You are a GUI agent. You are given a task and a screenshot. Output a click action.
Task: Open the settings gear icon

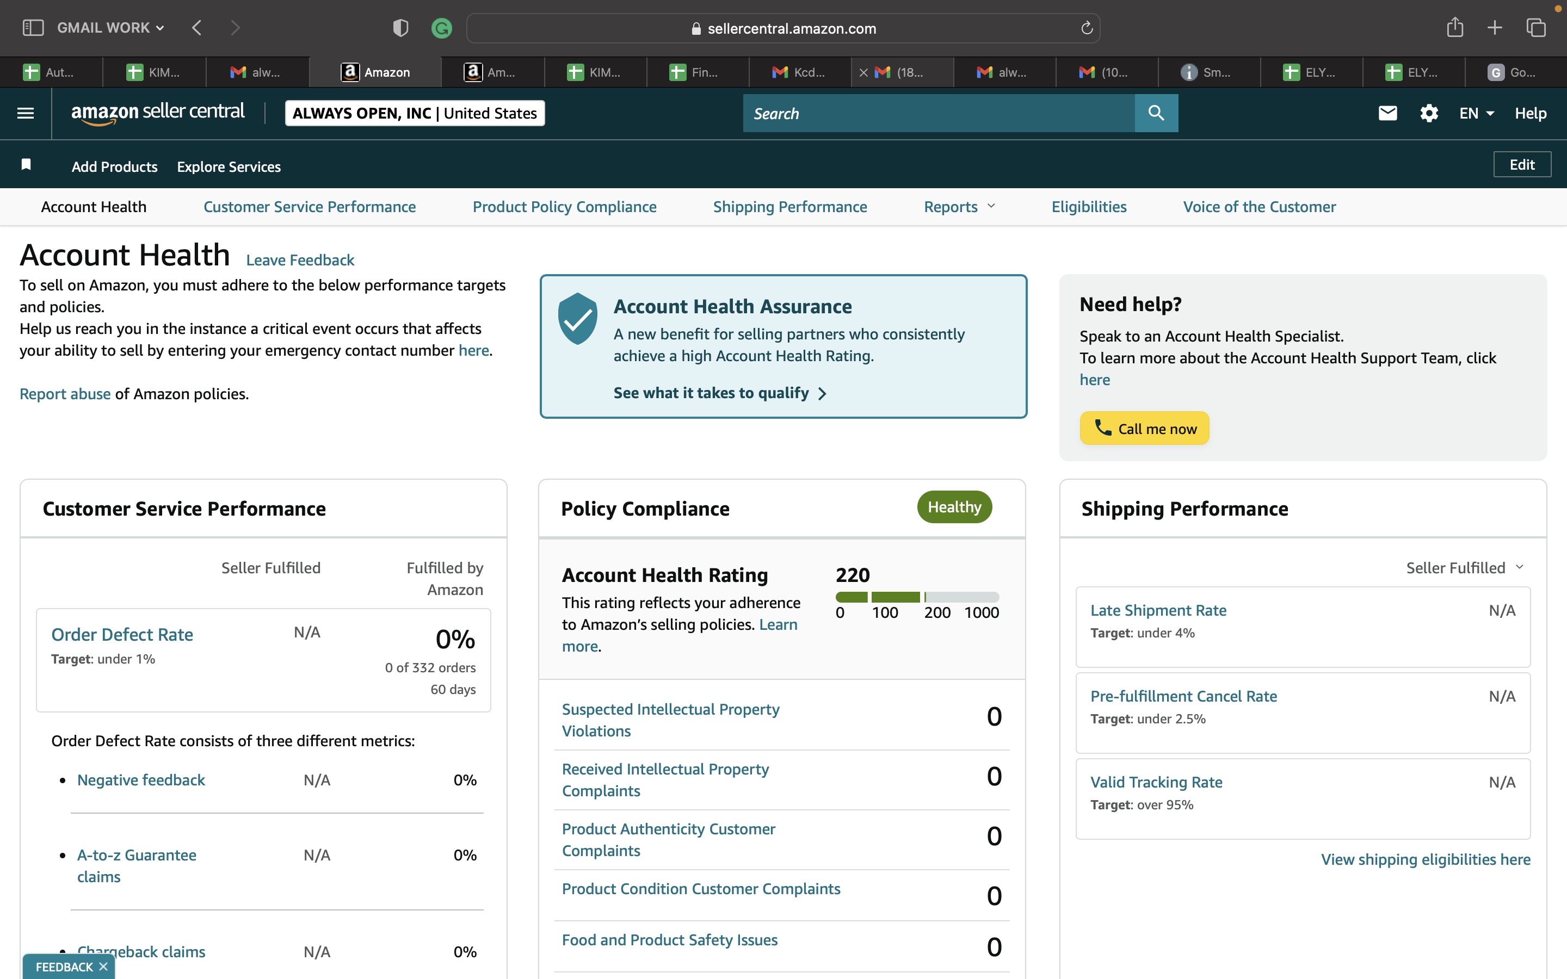tap(1429, 113)
